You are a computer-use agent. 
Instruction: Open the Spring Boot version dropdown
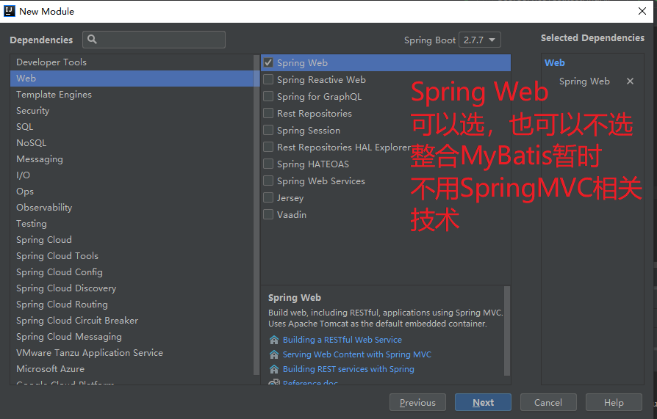[480, 40]
